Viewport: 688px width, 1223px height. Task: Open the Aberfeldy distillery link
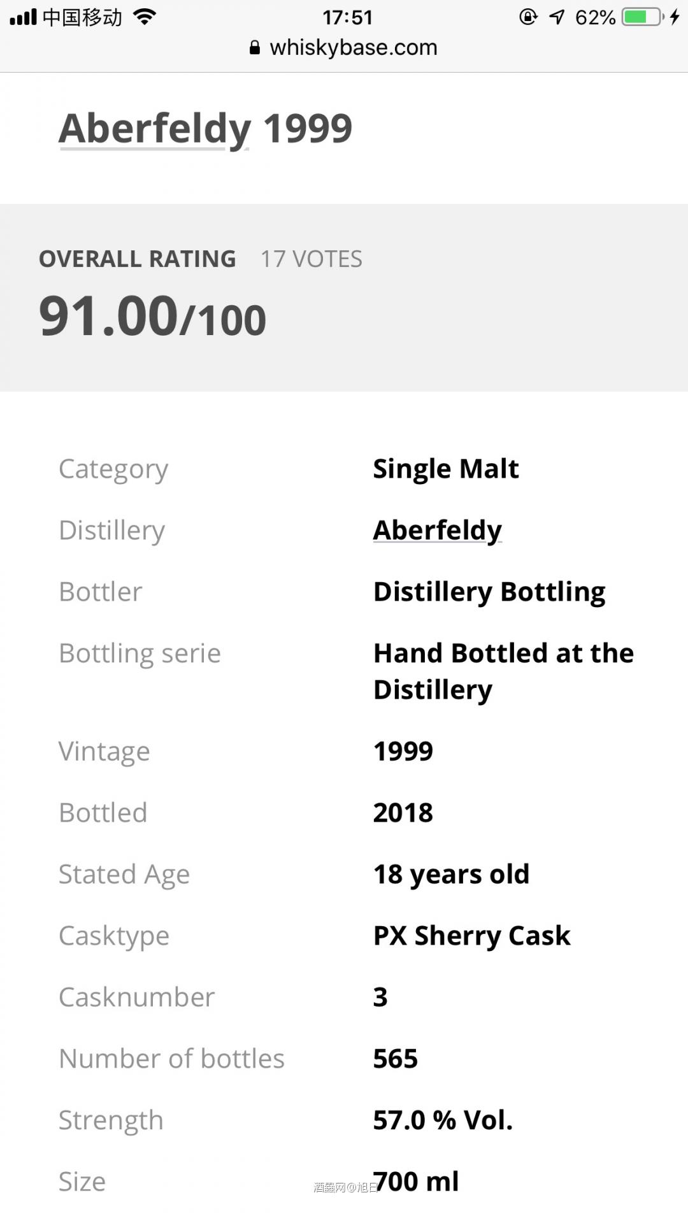(x=438, y=530)
